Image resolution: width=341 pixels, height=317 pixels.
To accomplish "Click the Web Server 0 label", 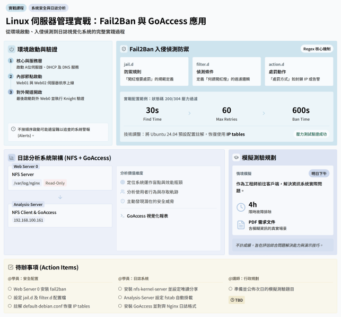I will pyautogui.click(x=25, y=166).
